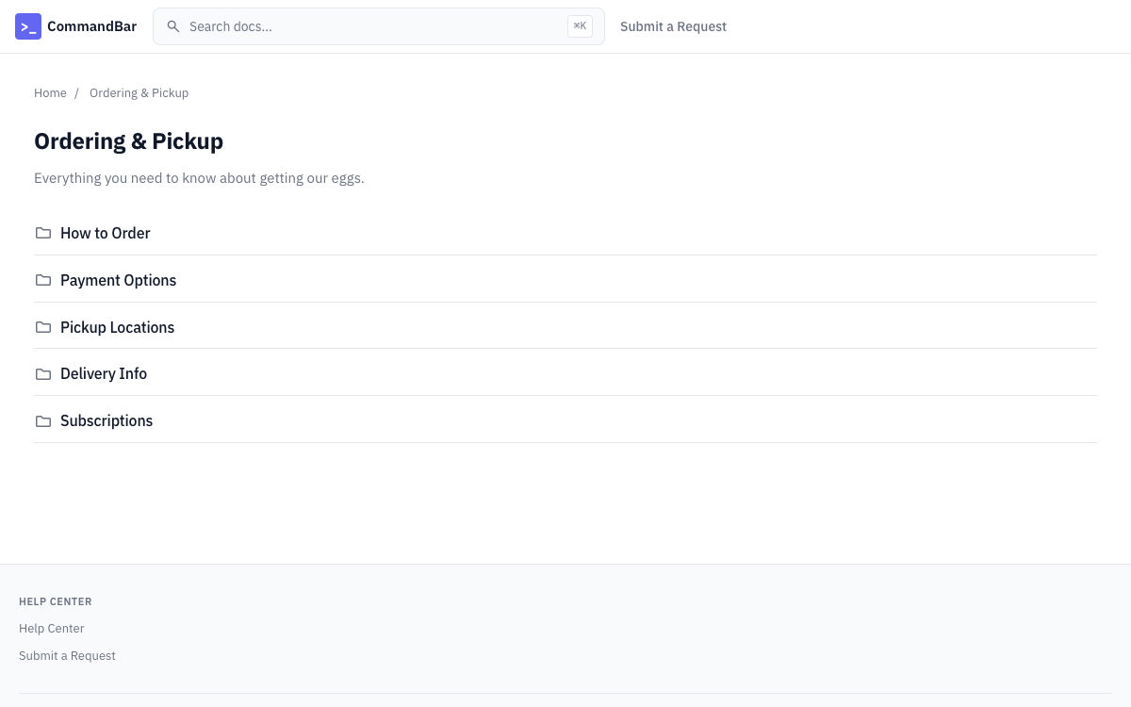This screenshot has height=707, width=1131.
Task: Open Help Center footer link
Action: 52,629
